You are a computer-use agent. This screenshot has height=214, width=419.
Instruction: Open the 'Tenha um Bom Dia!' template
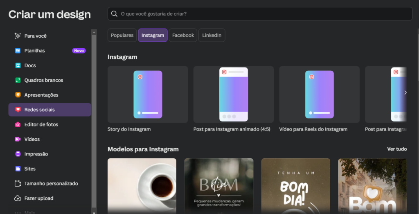coord(296,186)
